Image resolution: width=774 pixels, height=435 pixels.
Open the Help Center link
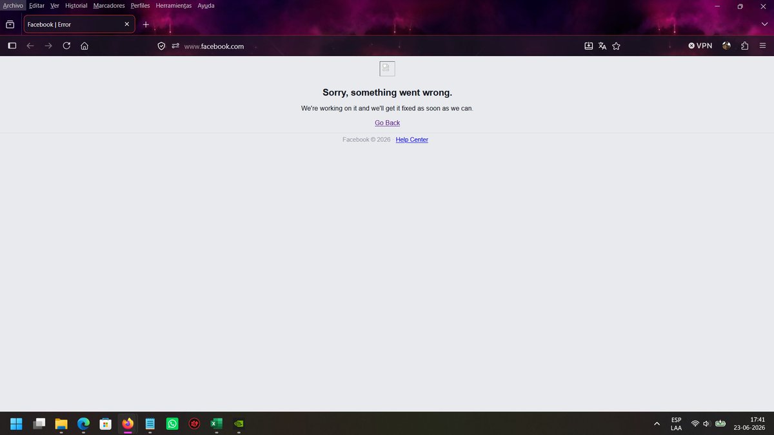click(x=412, y=139)
